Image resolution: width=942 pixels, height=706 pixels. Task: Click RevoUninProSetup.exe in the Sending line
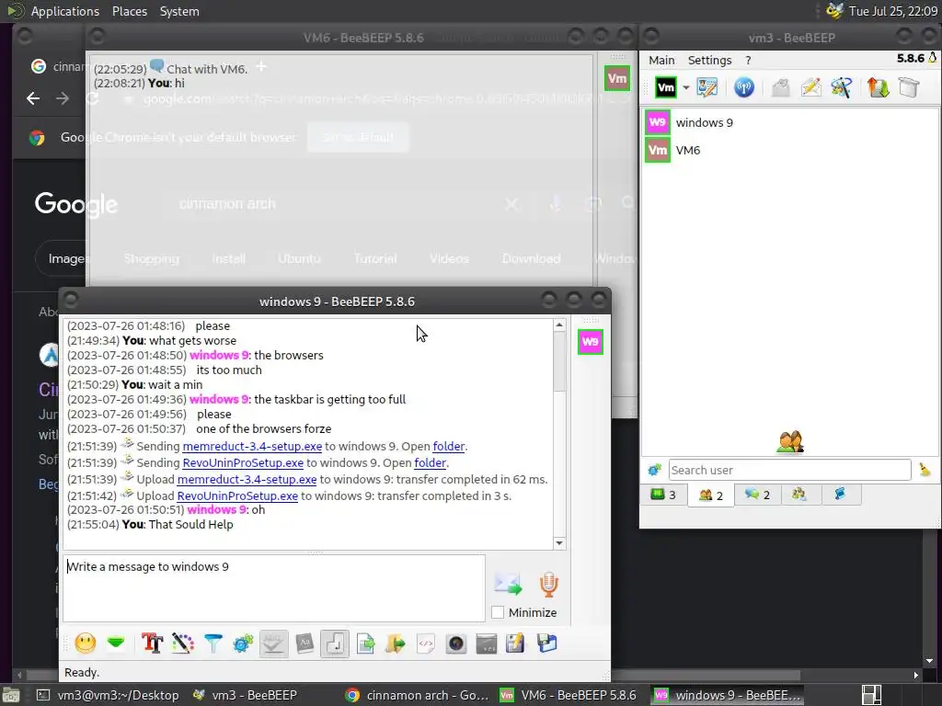(243, 463)
